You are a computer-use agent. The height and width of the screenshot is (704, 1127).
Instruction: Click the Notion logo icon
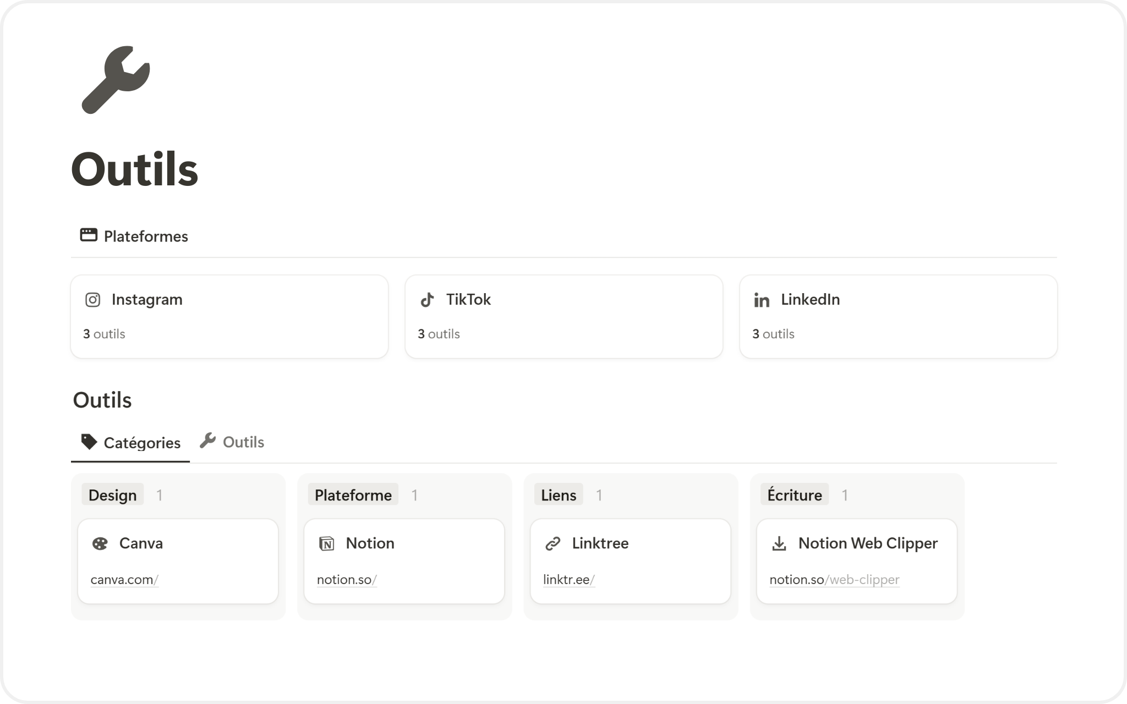tap(326, 544)
